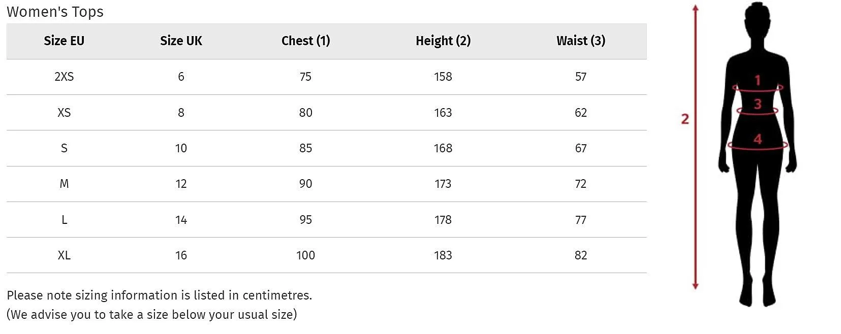Click the M size row label
Image resolution: width=841 pixels, height=334 pixels.
coord(64,184)
